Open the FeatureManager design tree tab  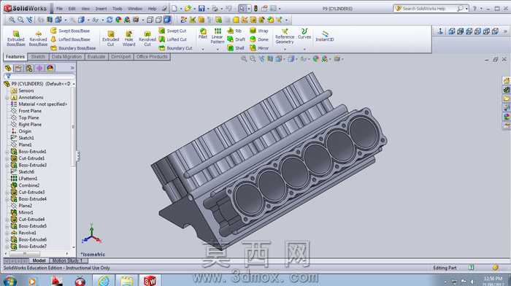(8, 68)
